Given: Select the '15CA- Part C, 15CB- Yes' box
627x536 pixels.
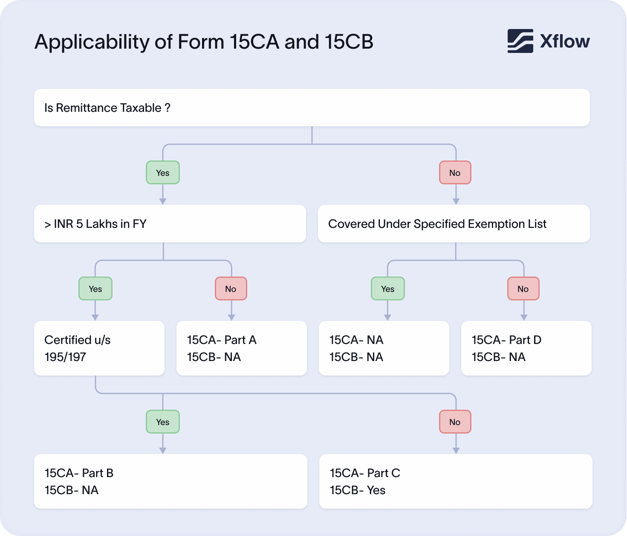Looking at the screenshot, I should [455, 481].
